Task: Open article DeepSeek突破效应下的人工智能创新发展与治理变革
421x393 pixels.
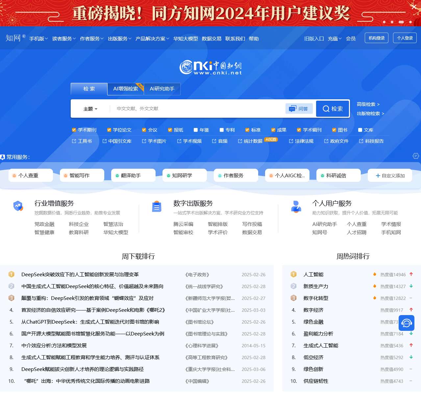Action: tap(80, 275)
